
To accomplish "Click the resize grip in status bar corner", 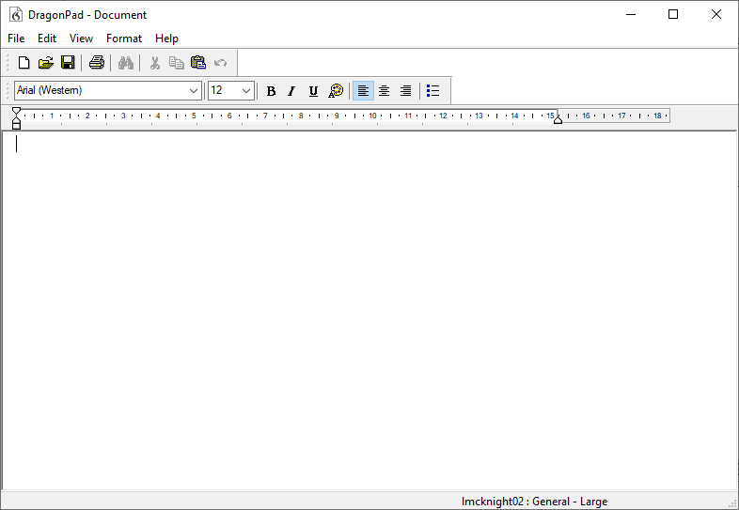I will point(733,503).
